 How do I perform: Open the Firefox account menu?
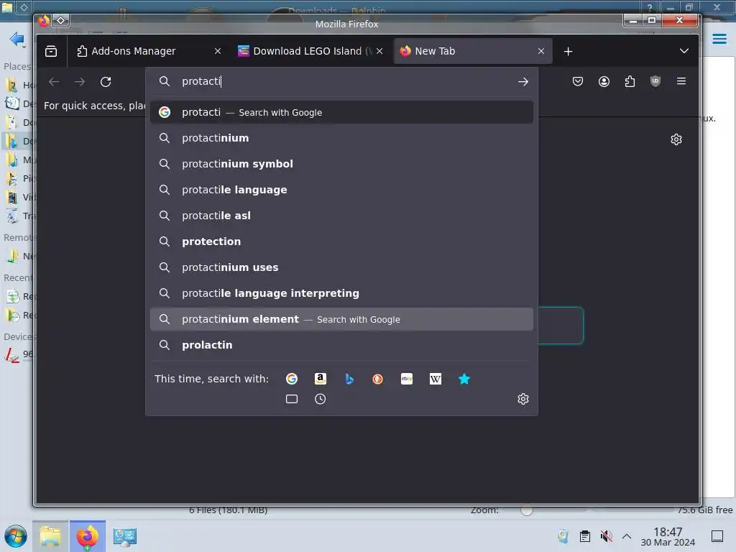point(604,82)
